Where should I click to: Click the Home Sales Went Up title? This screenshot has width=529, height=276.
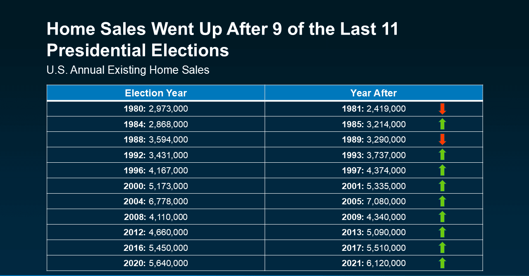point(222,40)
